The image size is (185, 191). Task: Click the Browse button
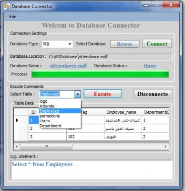pos(124,44)
